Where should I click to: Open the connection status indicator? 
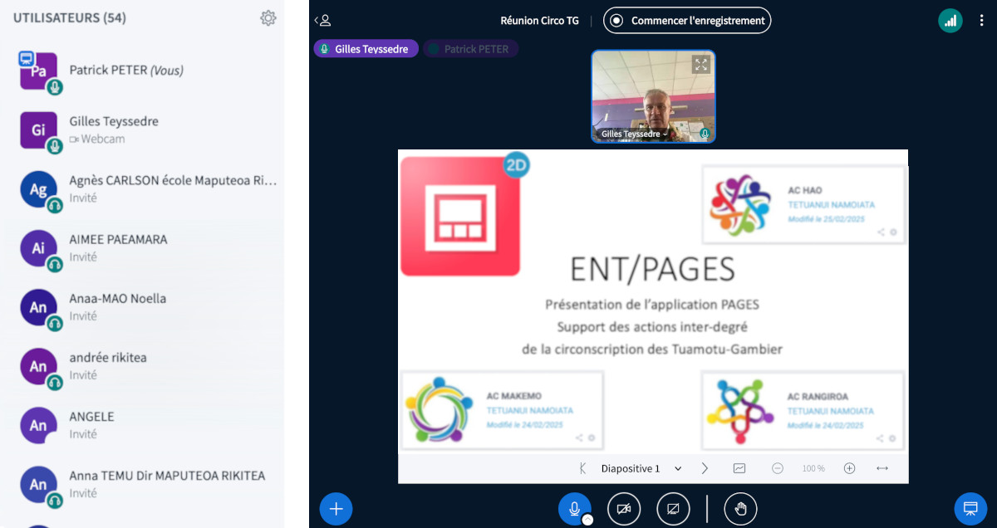point(950,21)
